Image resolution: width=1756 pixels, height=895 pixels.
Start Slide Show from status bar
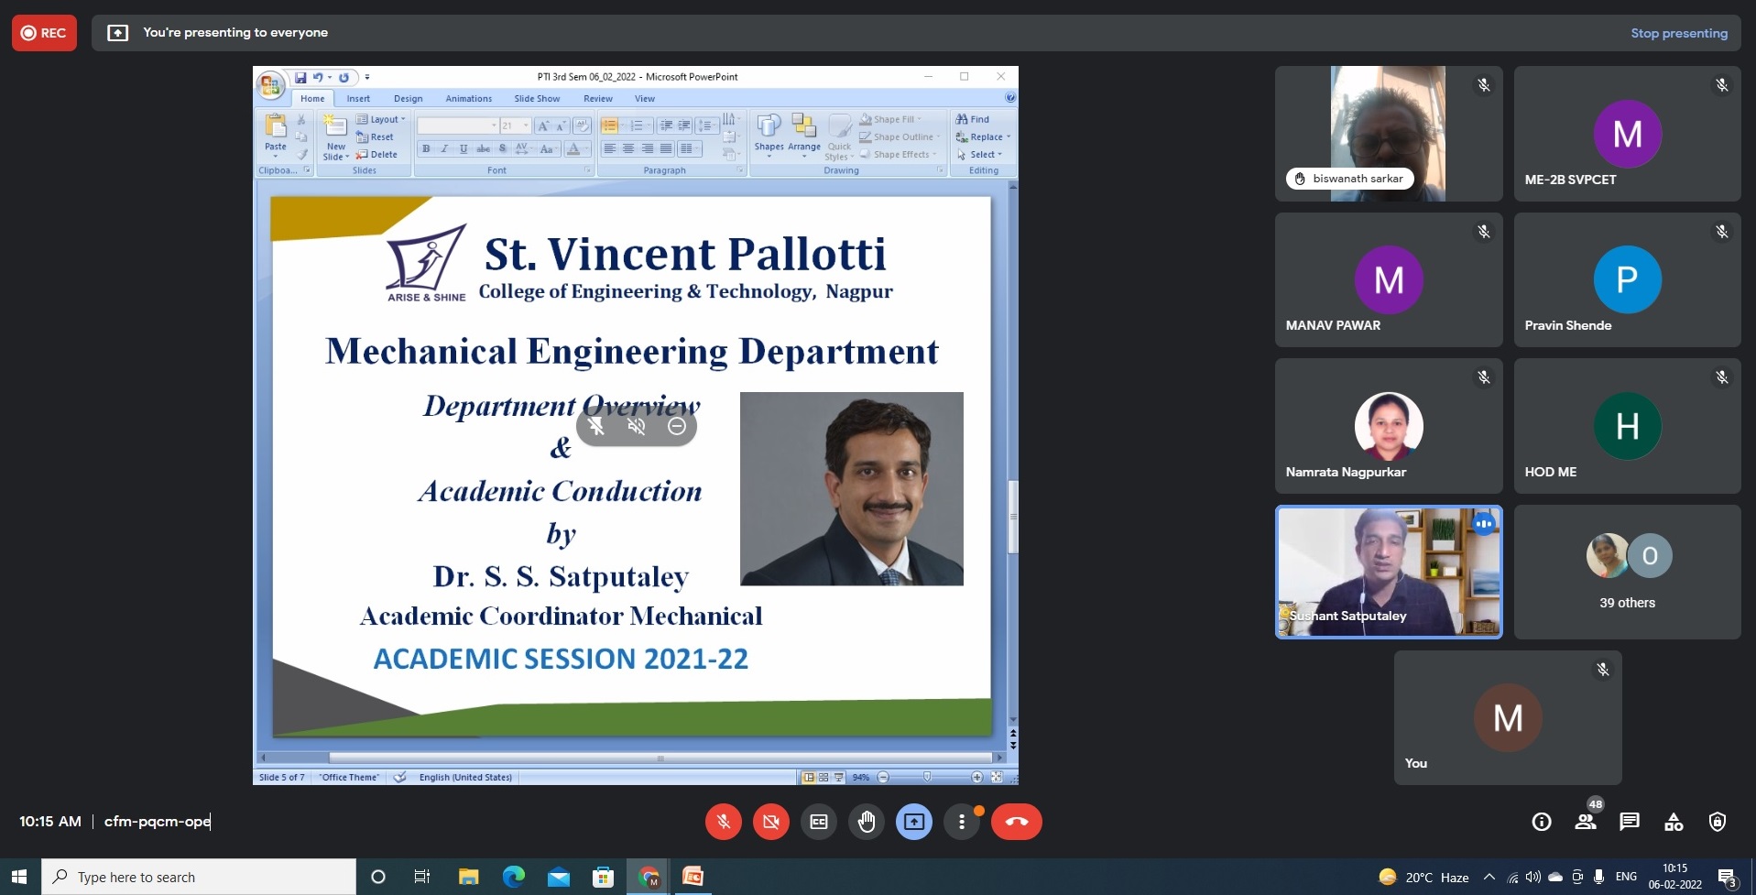tap(838, 777)
